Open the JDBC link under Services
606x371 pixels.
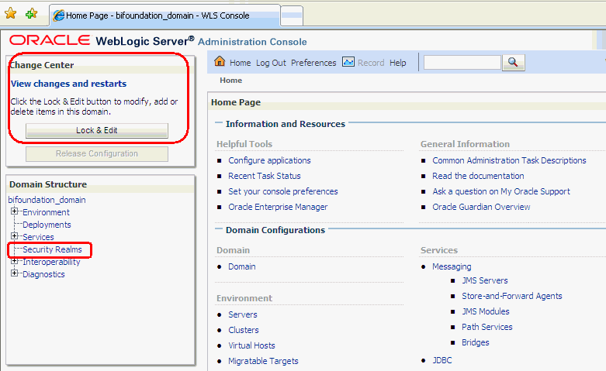point(442,360)
